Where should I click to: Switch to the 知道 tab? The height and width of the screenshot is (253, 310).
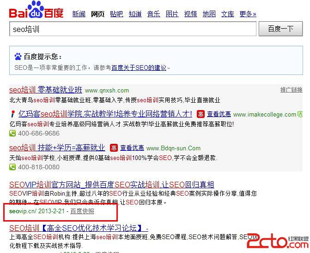[135, 14]
